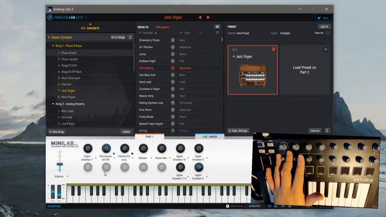This screenshot has height=217, width=386.
Task: Click the Arturia icon on Endless Flight row
Action: point(173,61)
